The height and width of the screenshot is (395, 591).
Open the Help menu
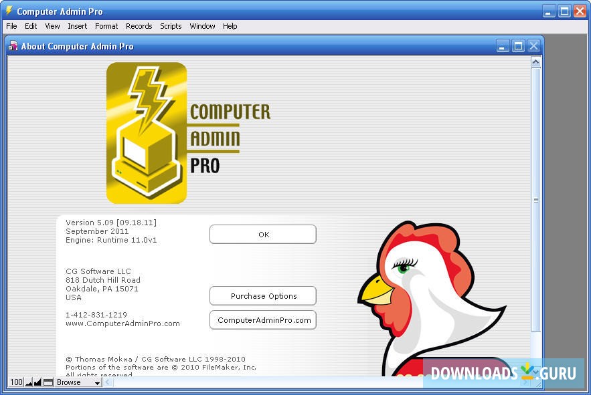(230, 26)
